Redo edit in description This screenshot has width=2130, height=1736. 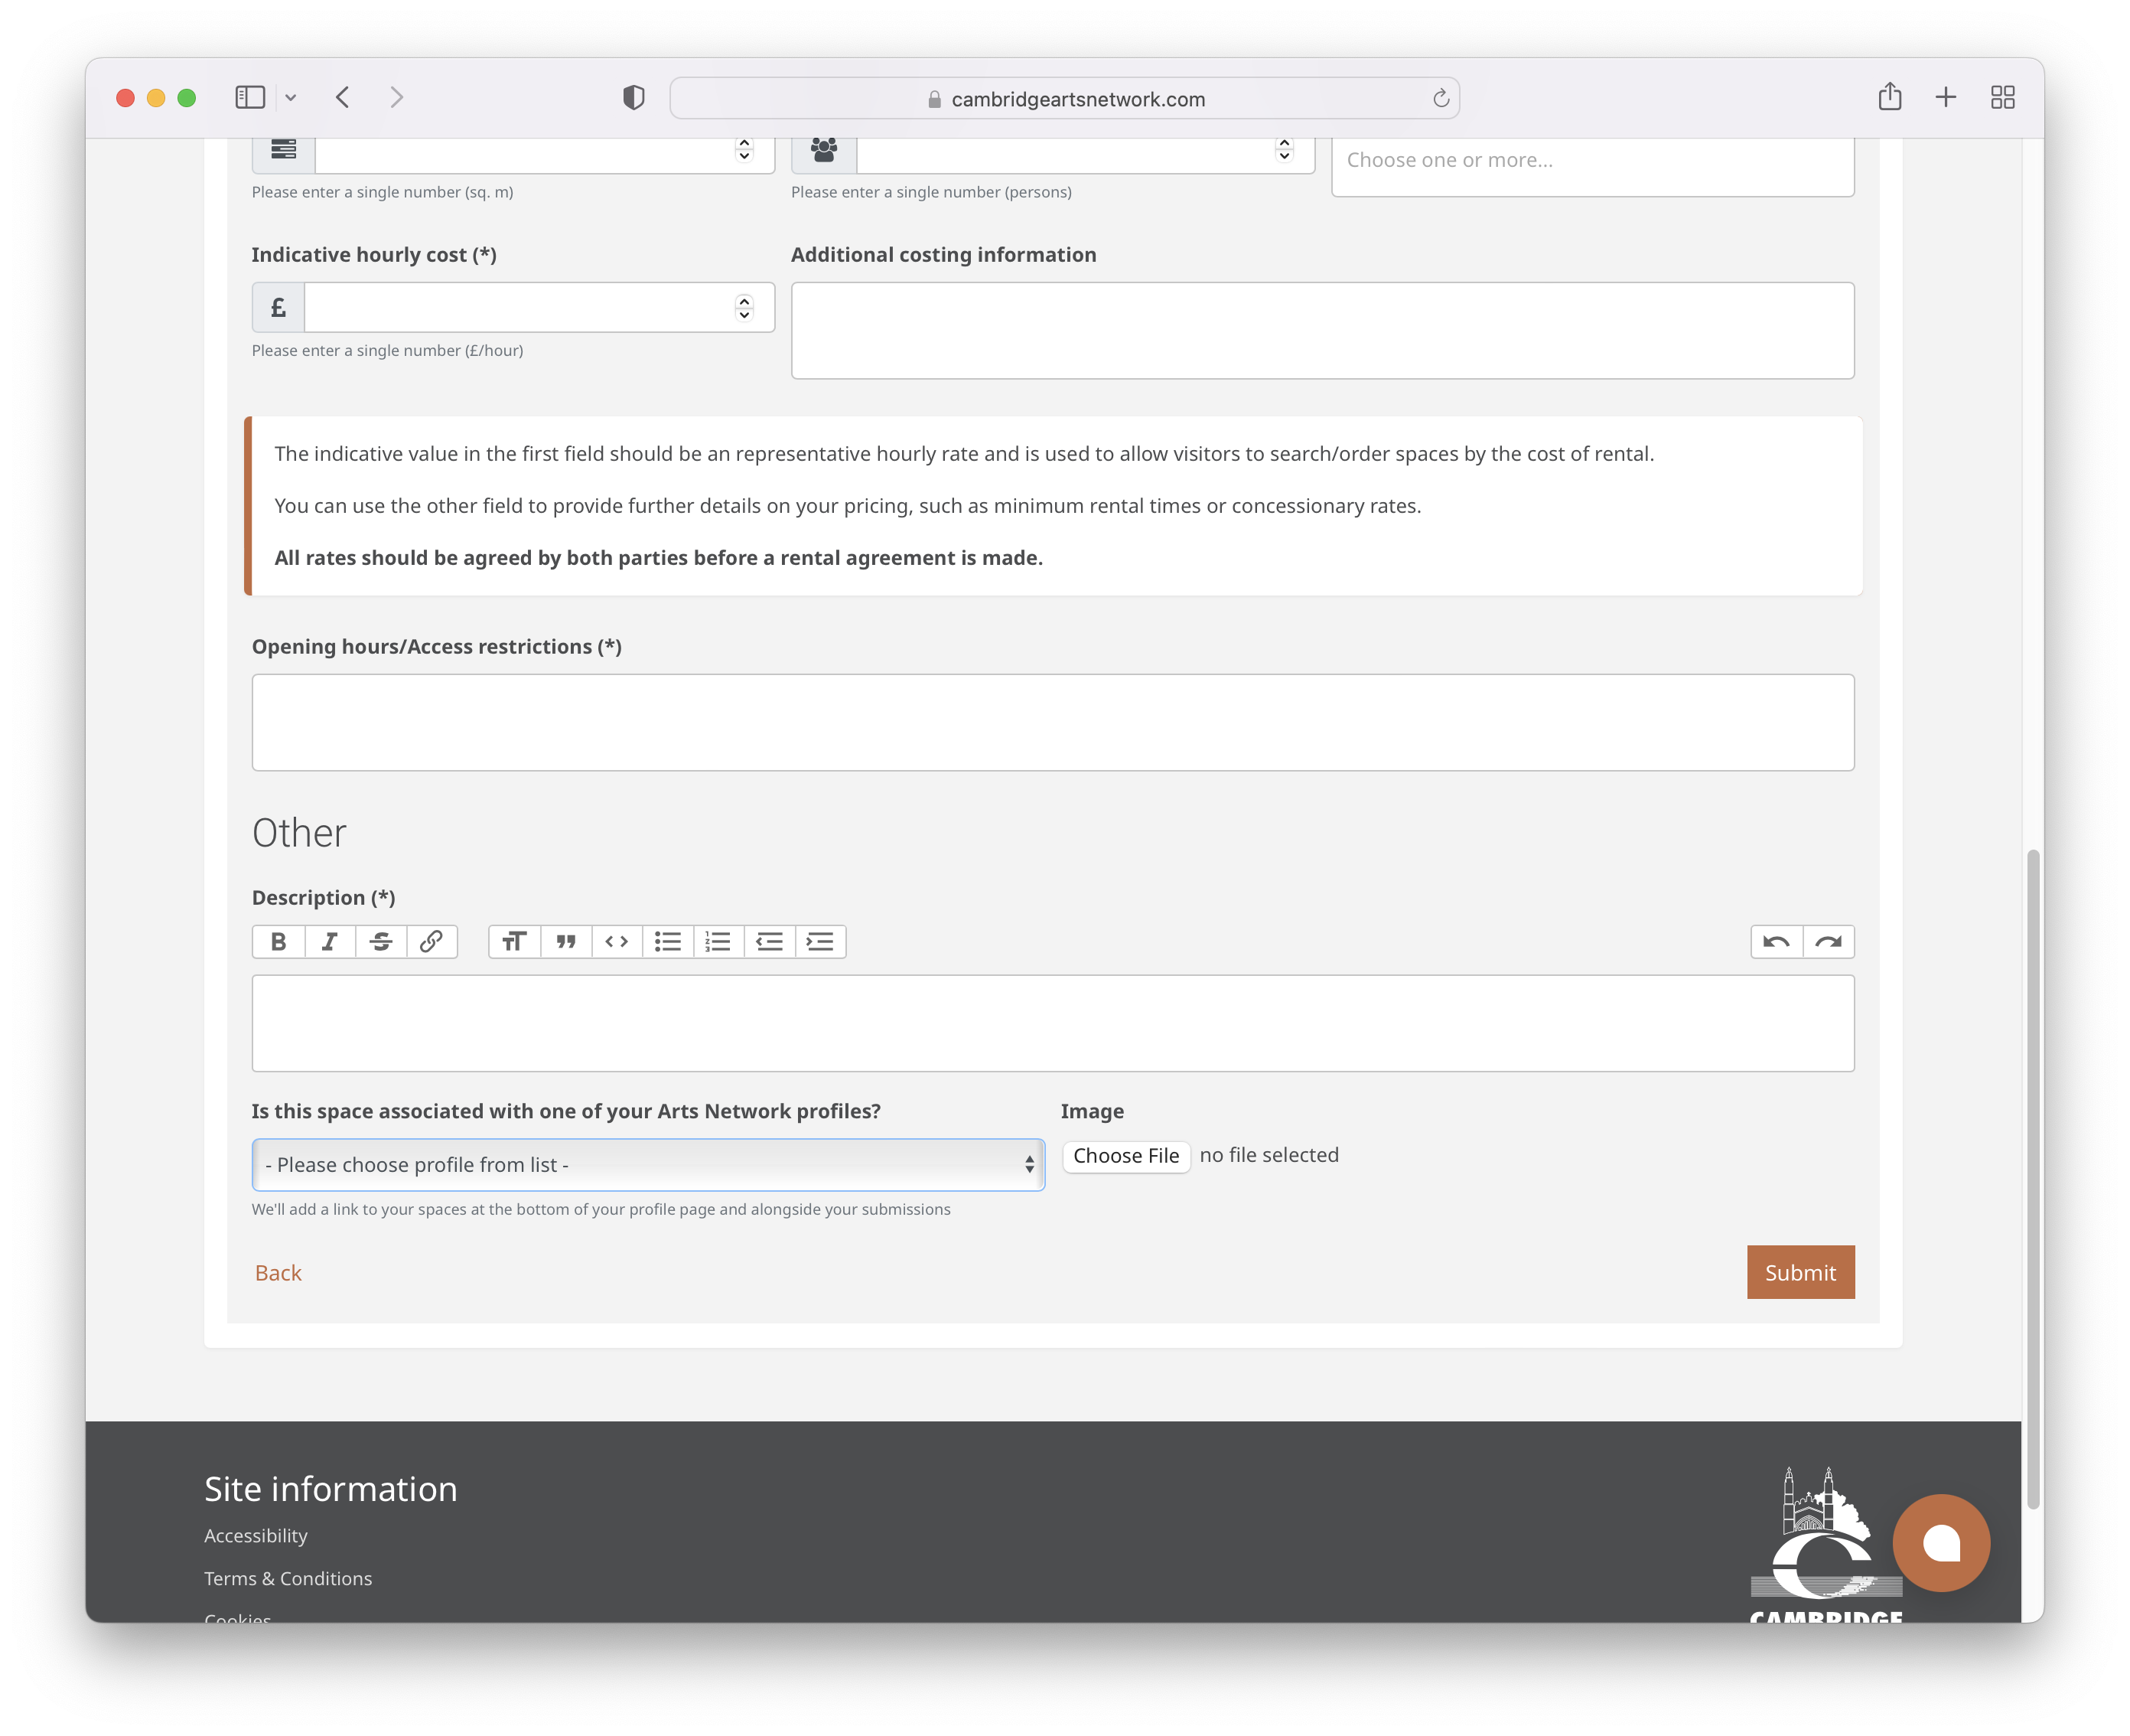pyautogui.click(x=1828, y=941)
